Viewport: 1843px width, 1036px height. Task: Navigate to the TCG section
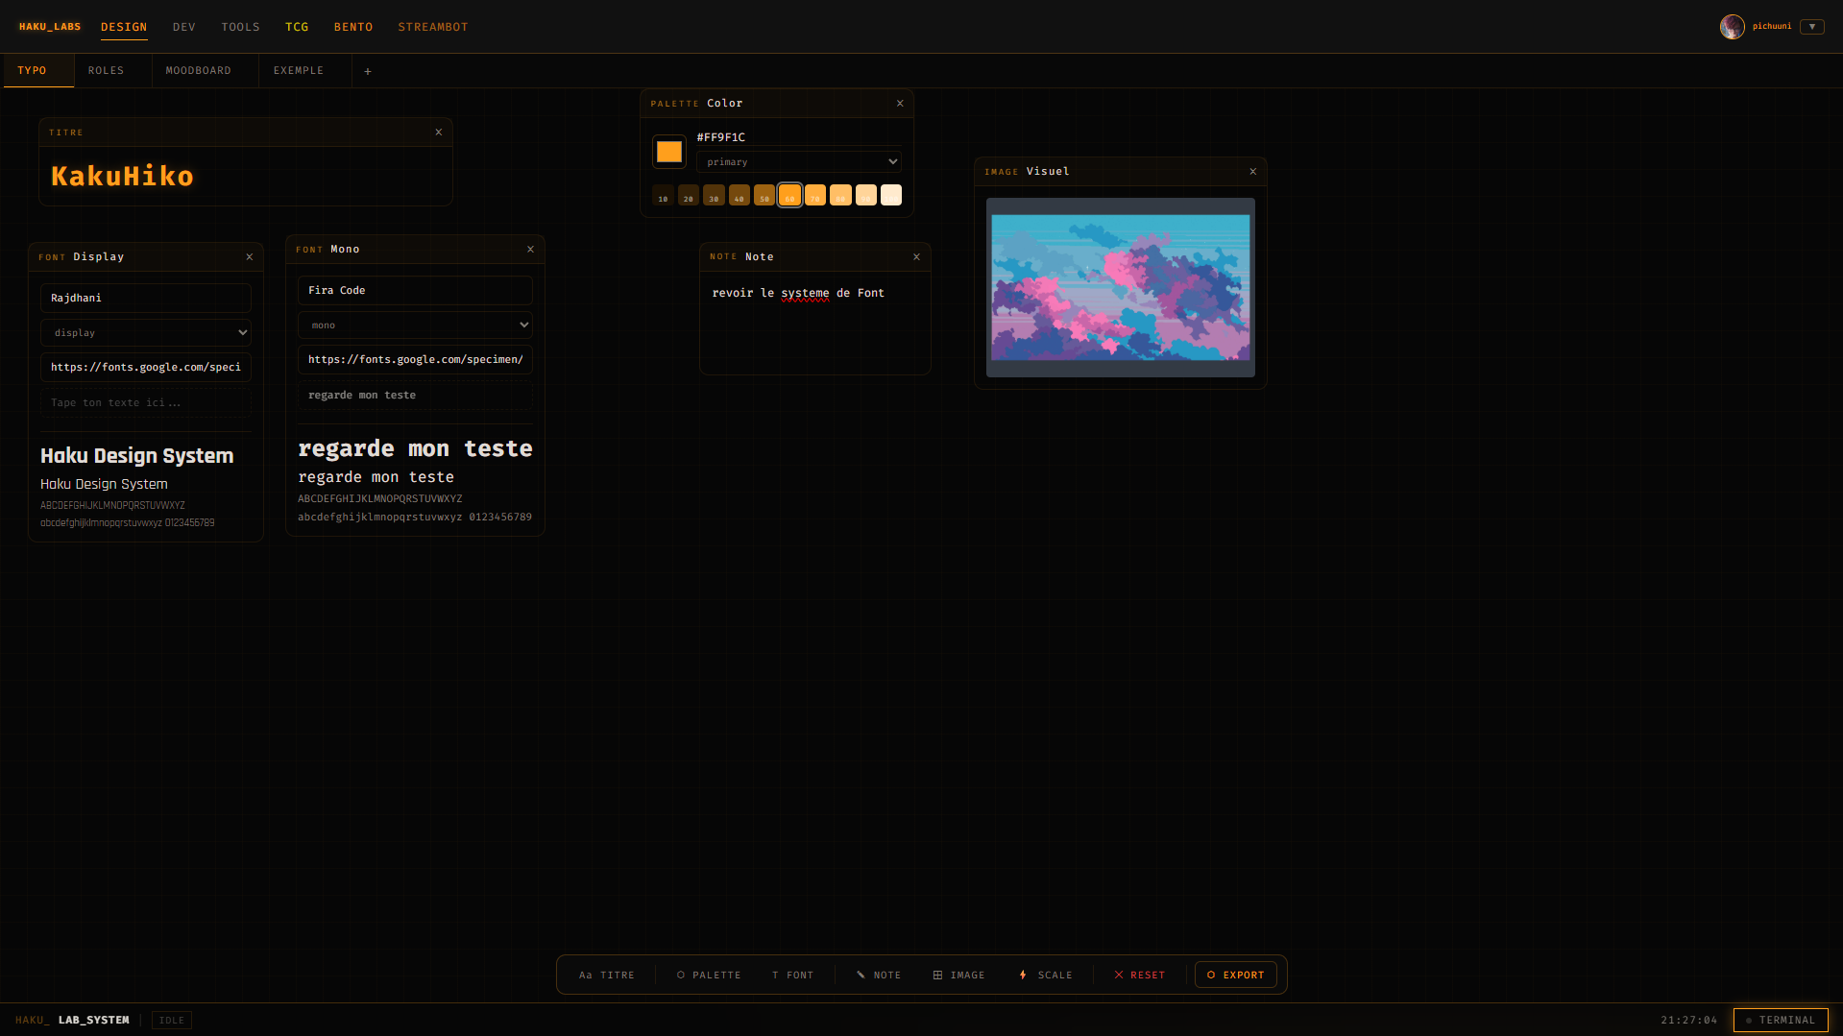tap(297, 27)
